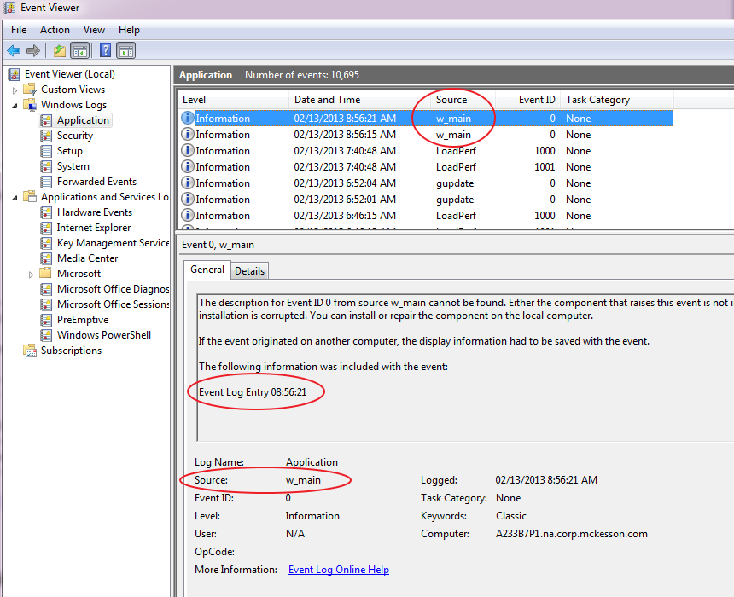Sort events by Source column header

click(463, 100)
